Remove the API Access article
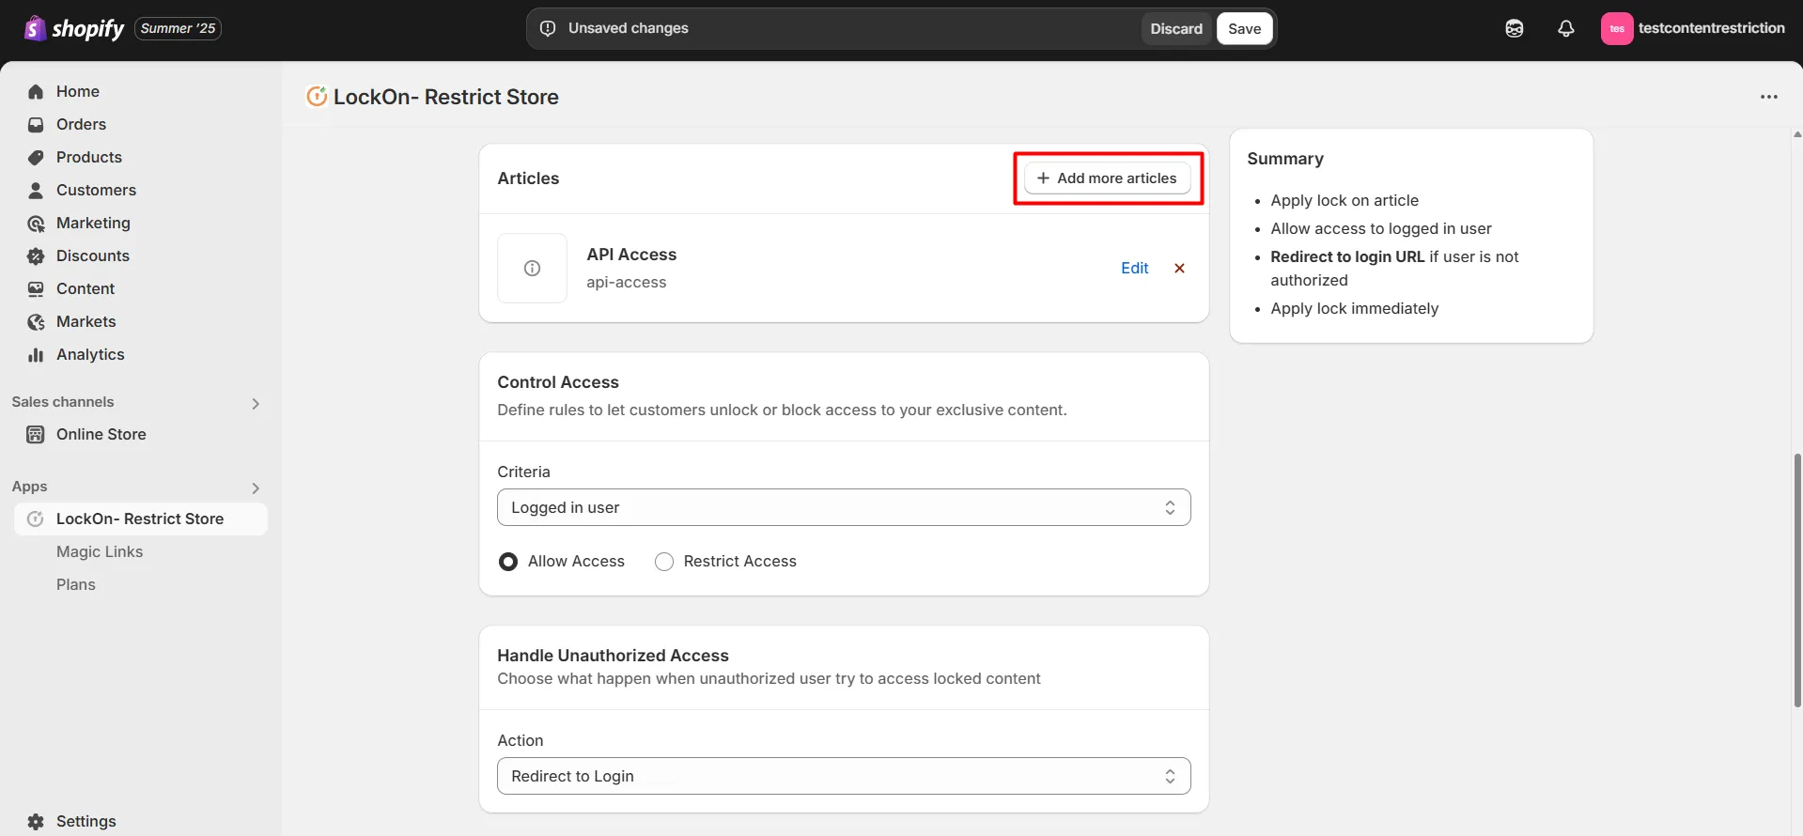This screenshot has width=1803, height=836. point(1179,269)
